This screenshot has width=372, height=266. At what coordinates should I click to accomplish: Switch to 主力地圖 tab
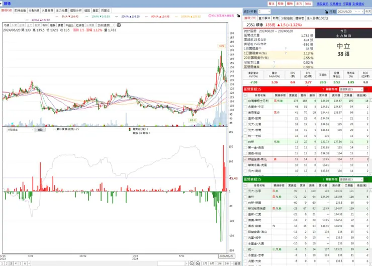62,11
